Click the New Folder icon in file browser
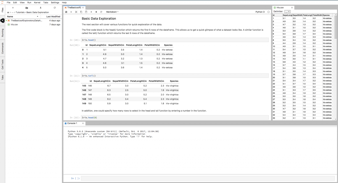The image size is (338, 183). coord(27,8)
